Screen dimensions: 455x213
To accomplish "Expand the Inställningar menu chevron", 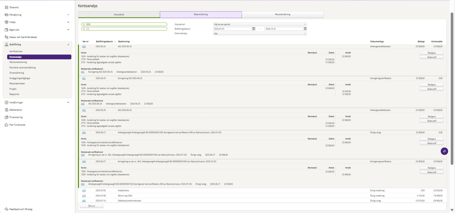I will pos(68,102).
